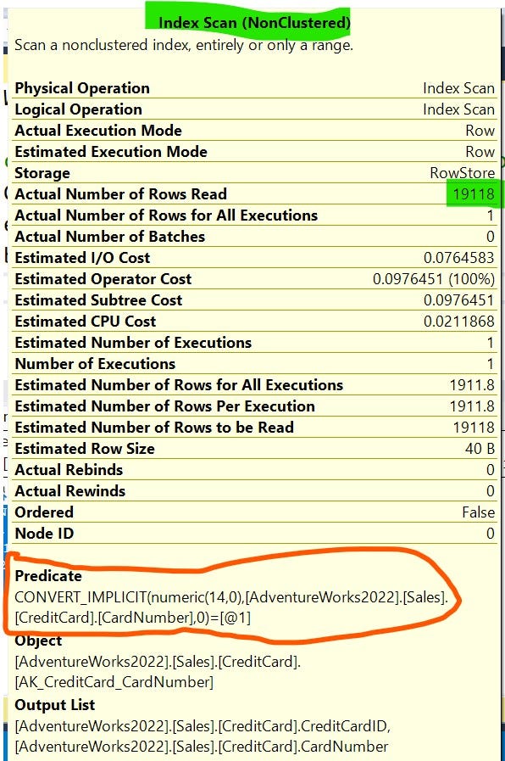505x761 pixels.
Task: Click the Estimated Row Size value 40 B
Action: click(x=480, y=449)
